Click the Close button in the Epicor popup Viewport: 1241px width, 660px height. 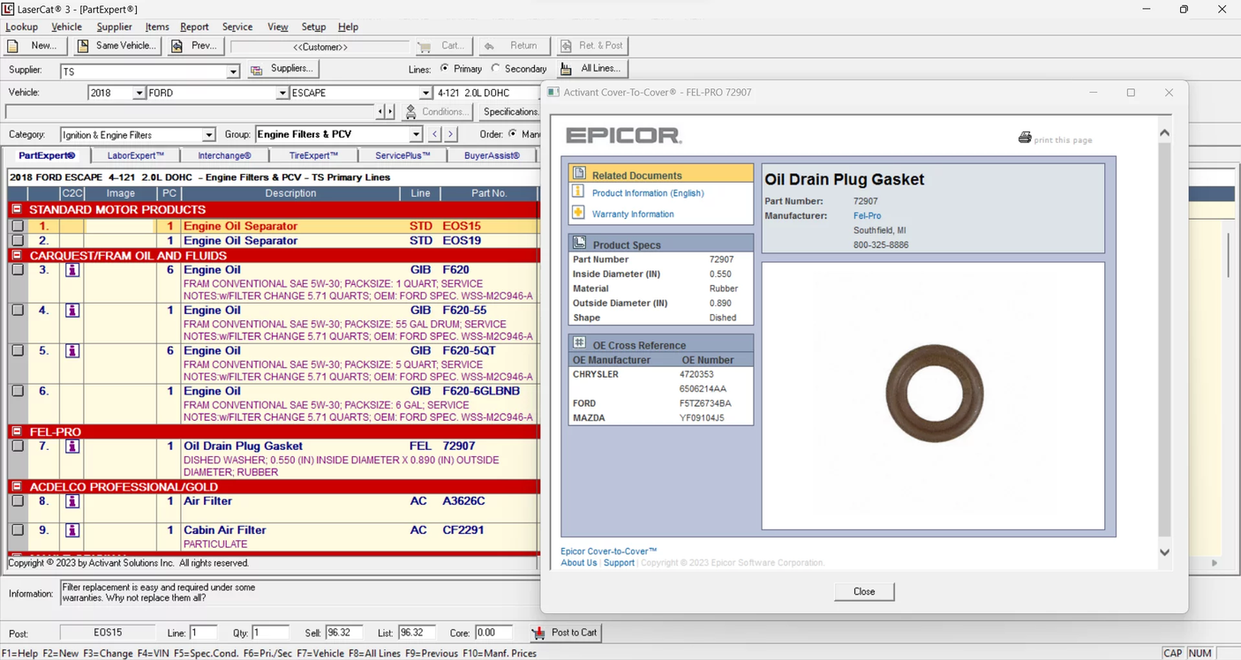(863, 591)
